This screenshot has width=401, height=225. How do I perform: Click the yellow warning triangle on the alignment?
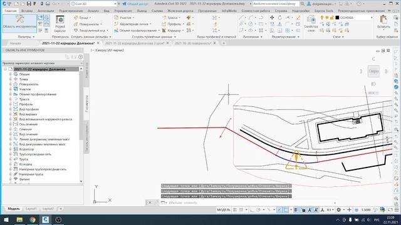point(296,160)
